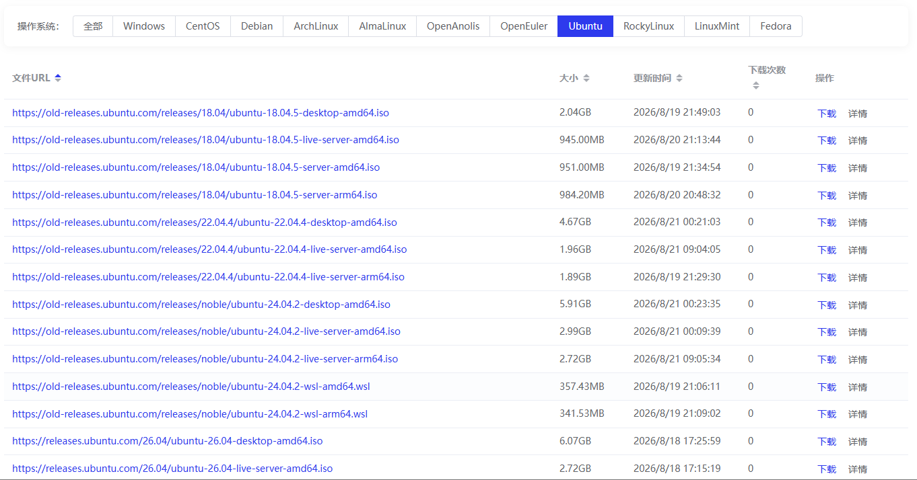Select the OpenEuler filter tab

524,26
